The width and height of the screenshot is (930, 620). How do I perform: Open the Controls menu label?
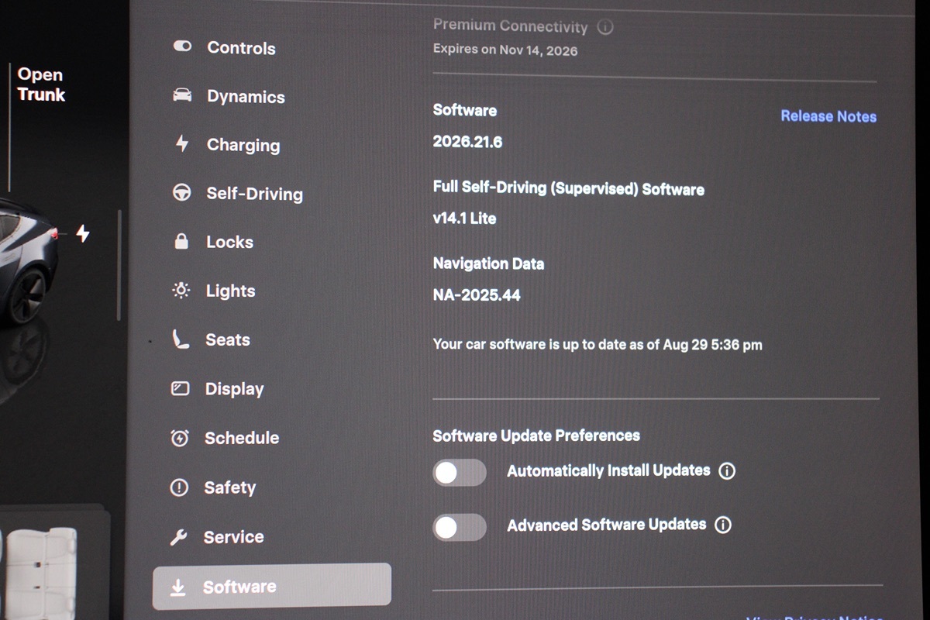[241, 48]
